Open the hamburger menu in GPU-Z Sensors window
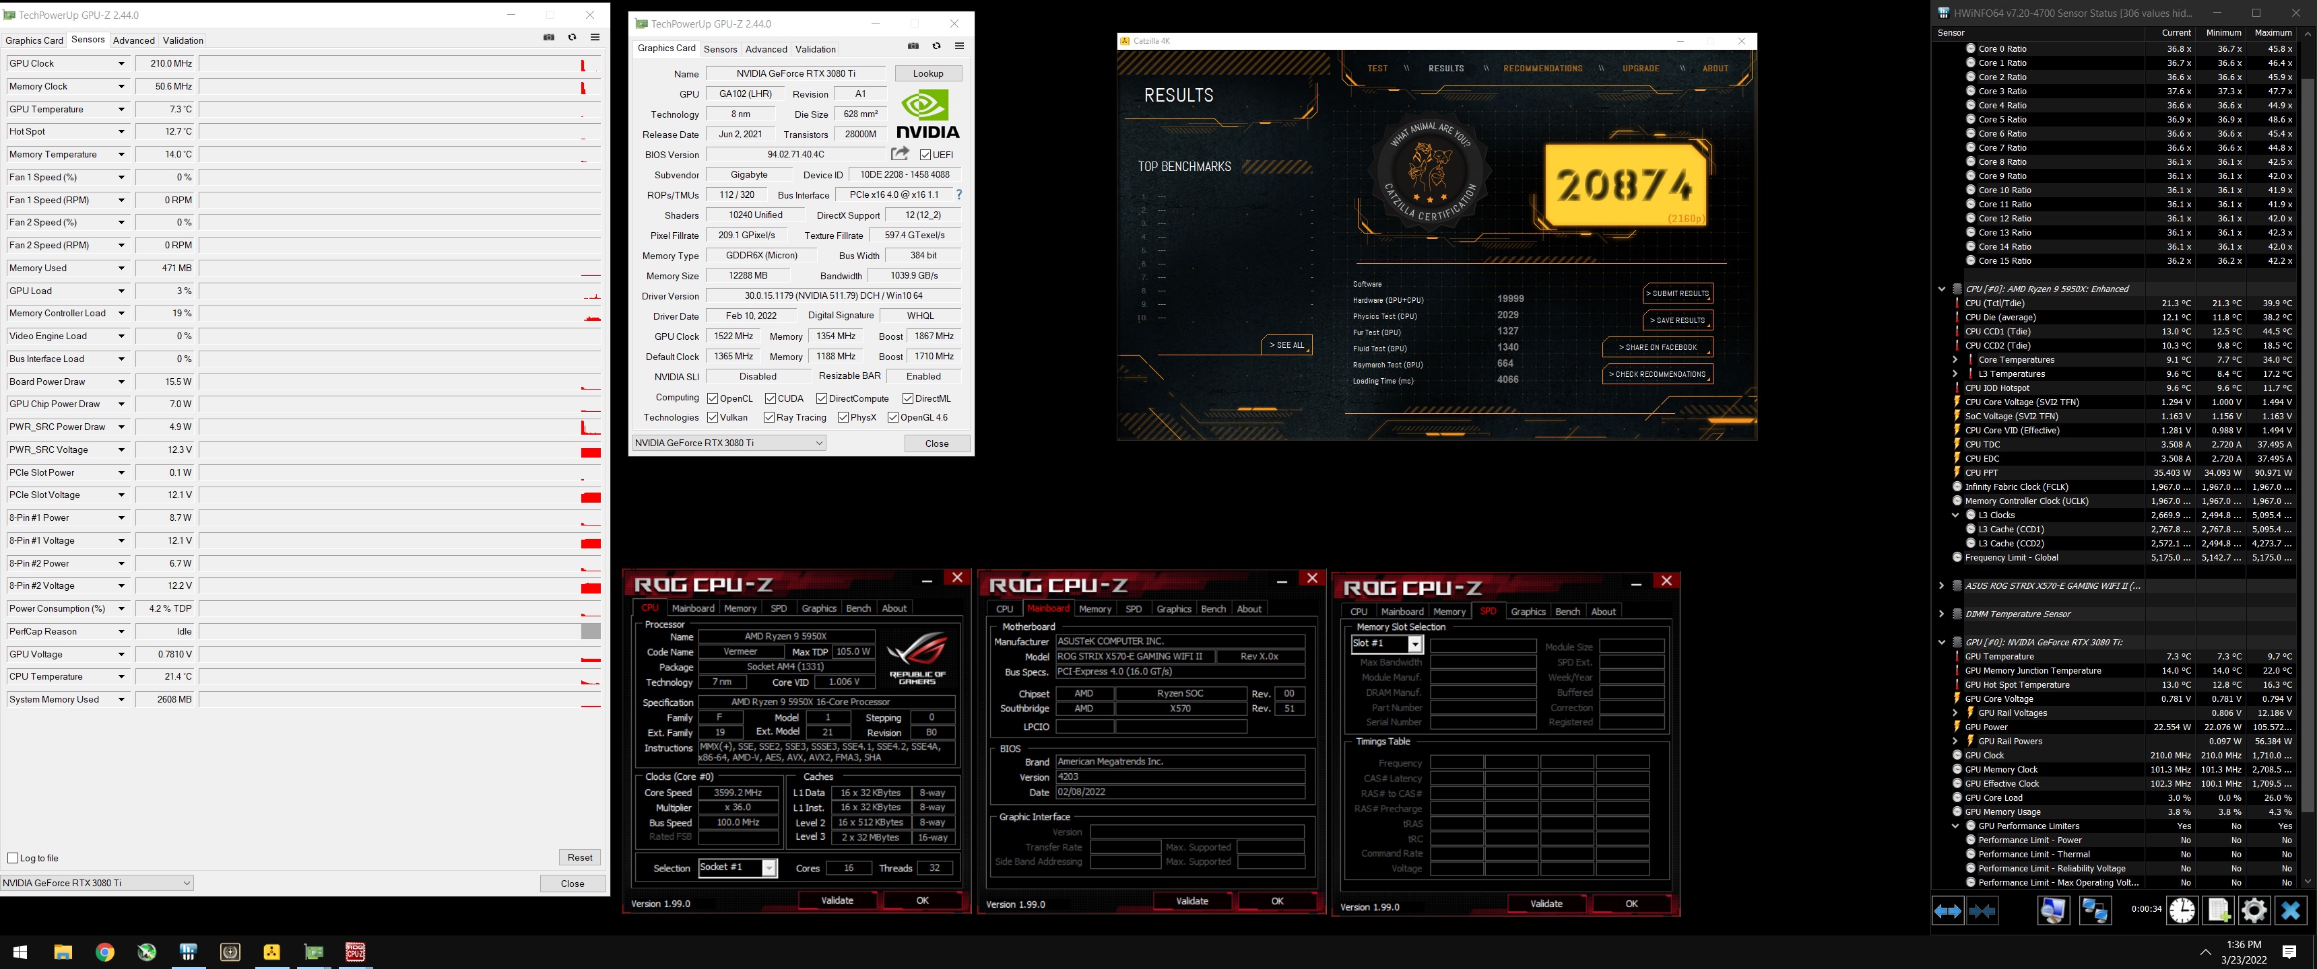This screenshot has width=2317, height=969. [x=595, y=38]
